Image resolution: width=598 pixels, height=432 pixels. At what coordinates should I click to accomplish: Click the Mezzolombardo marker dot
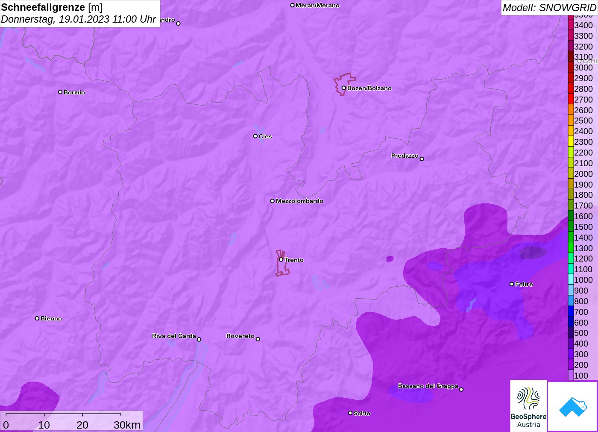coord(273,201)
